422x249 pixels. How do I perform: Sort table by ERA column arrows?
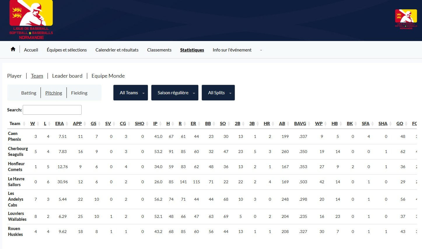(67, 124)
